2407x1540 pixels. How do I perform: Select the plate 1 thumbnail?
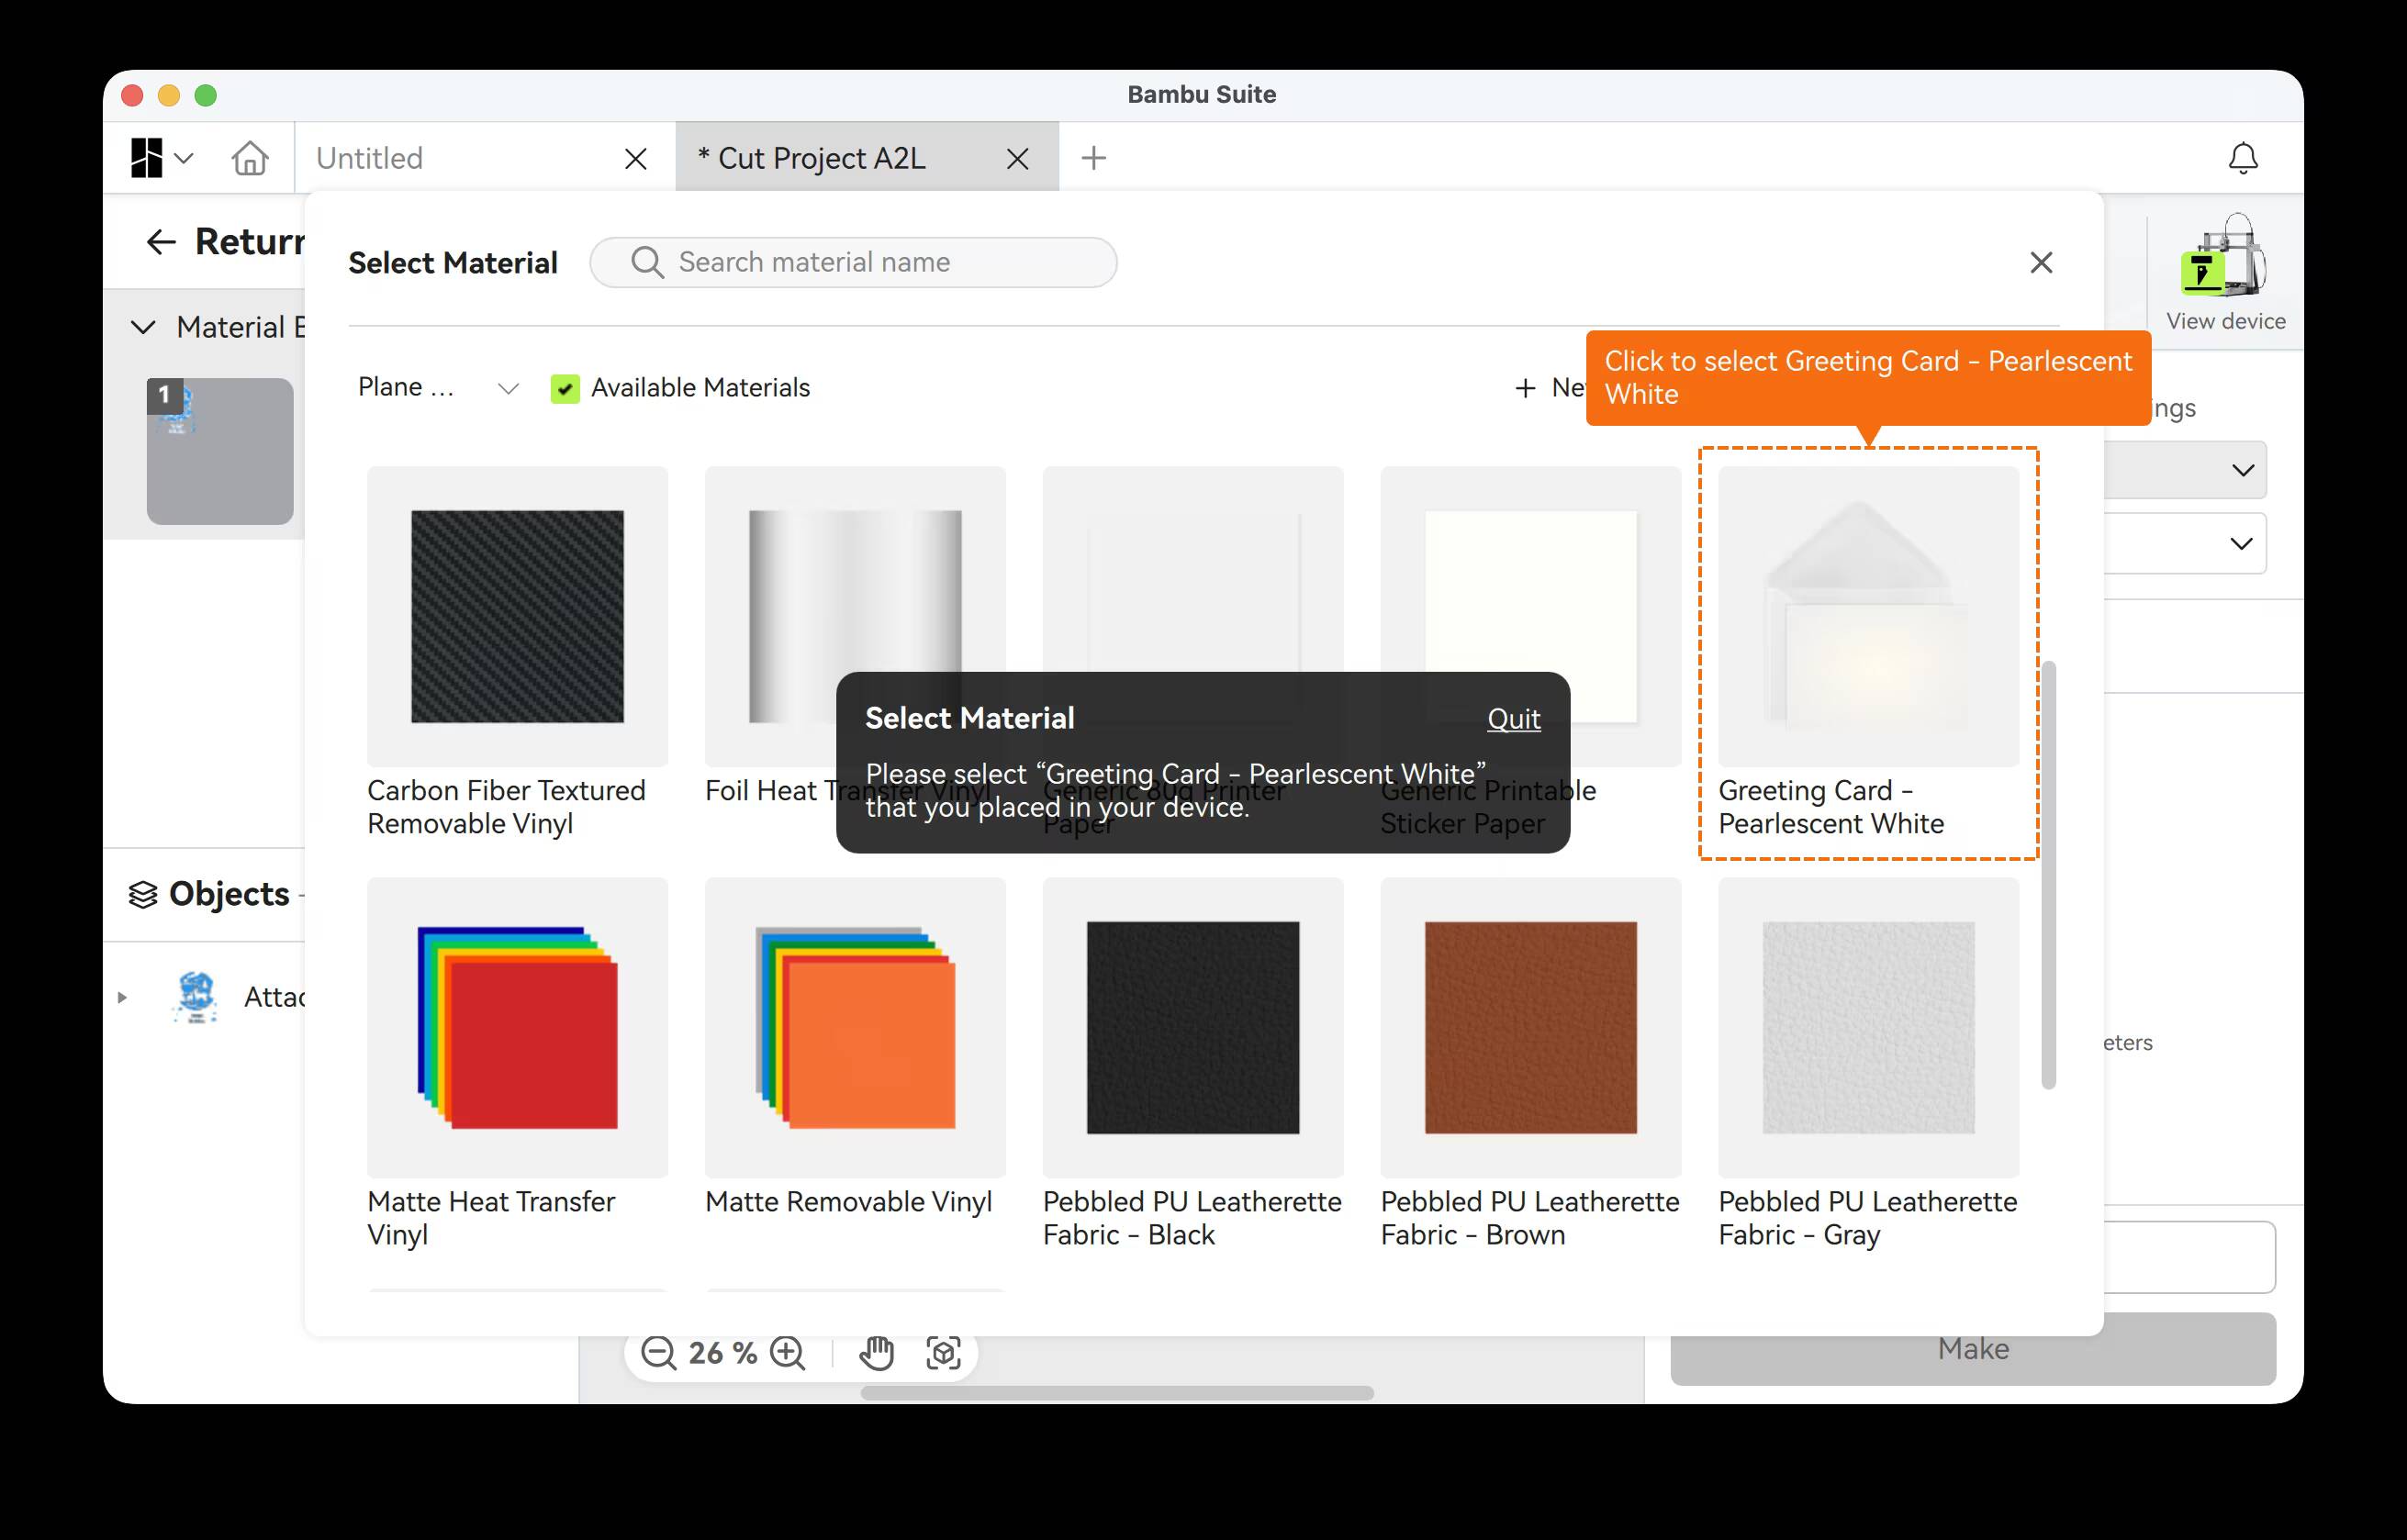coord(220,451)
